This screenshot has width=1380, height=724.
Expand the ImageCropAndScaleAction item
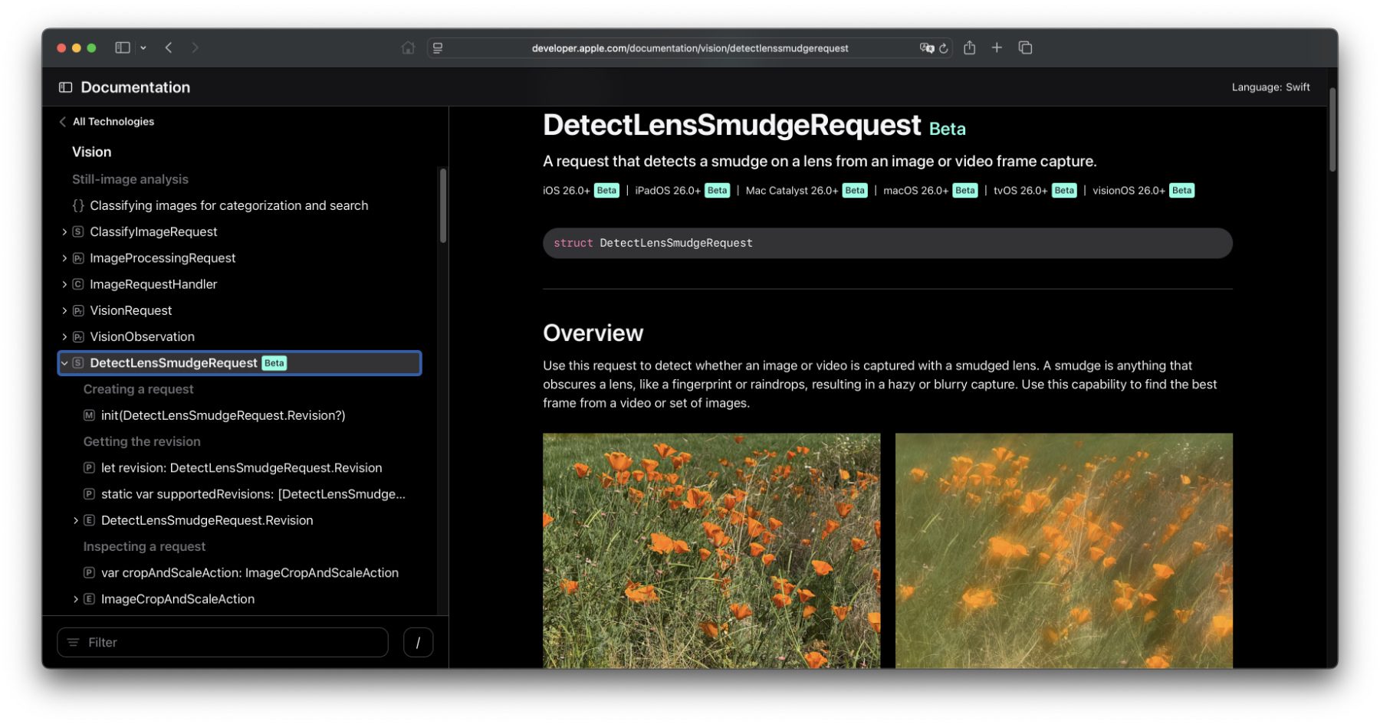75,599
